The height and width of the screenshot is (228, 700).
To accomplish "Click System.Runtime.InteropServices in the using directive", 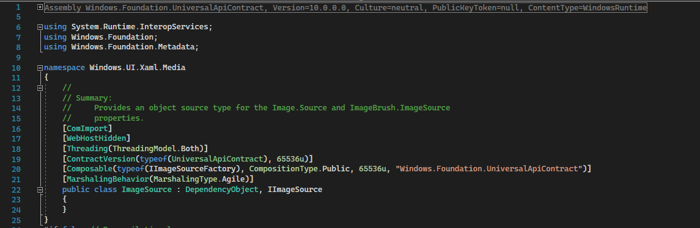I will [x=140, y=27].
